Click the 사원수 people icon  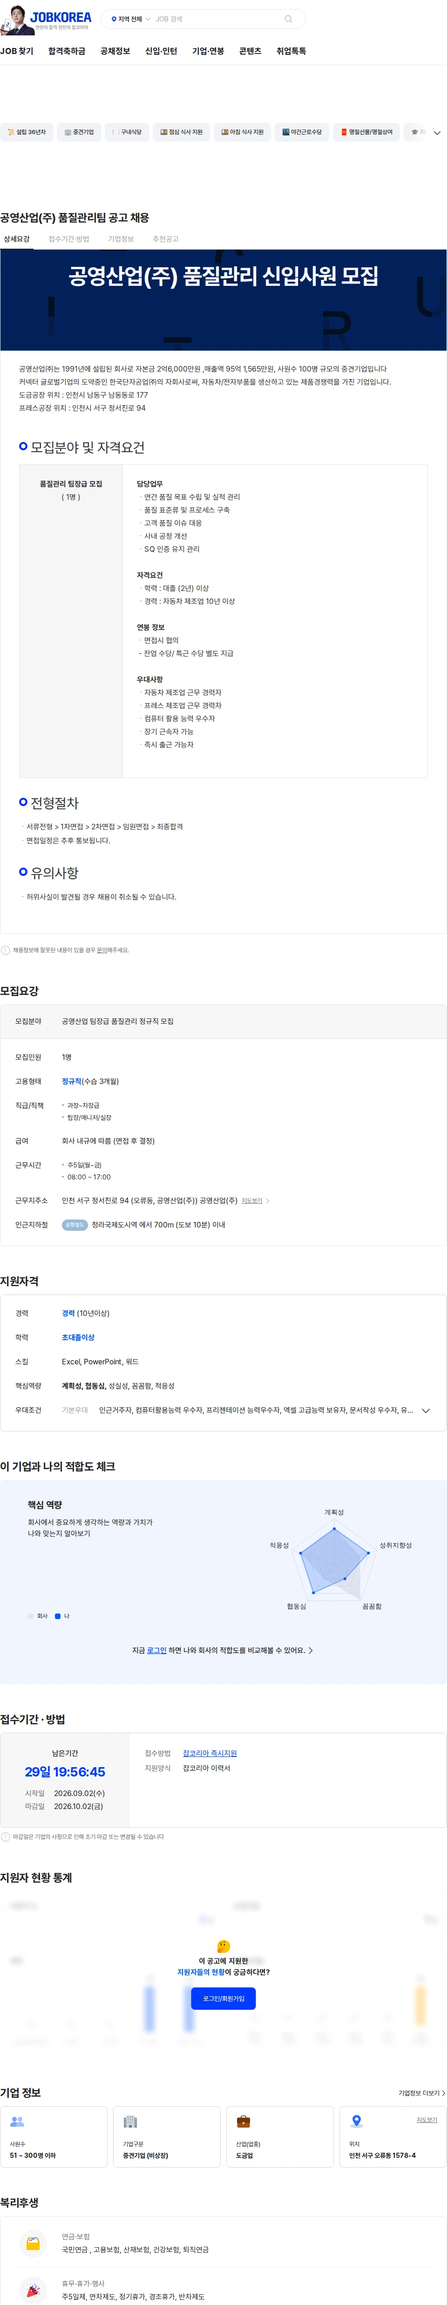pyautogui.click(x=17, y=2121)
